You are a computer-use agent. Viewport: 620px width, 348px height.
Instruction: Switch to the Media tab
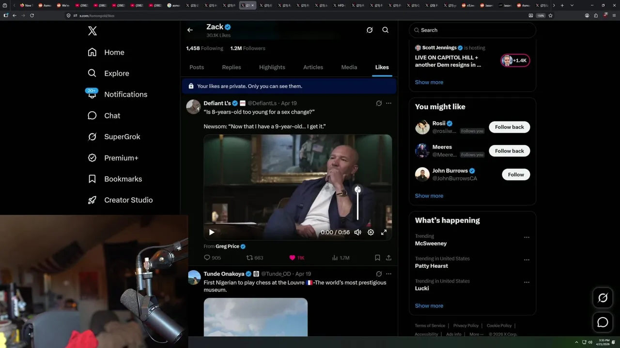pyautogui.click(x=349, y=67)
